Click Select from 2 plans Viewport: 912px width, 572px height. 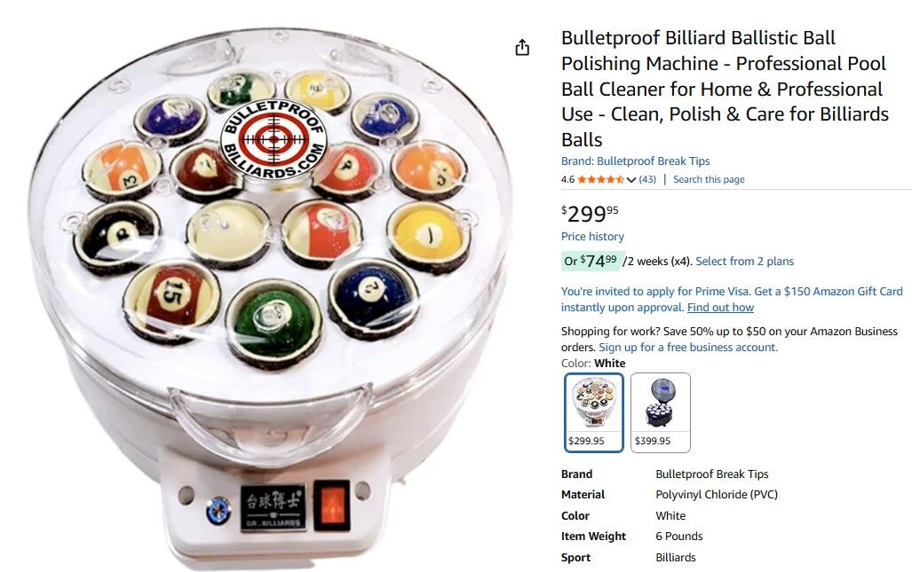point(744,262)
